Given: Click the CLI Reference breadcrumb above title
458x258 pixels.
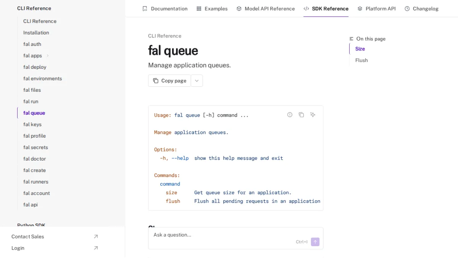Looking at the screenshot, I should (x=164, y=36).
